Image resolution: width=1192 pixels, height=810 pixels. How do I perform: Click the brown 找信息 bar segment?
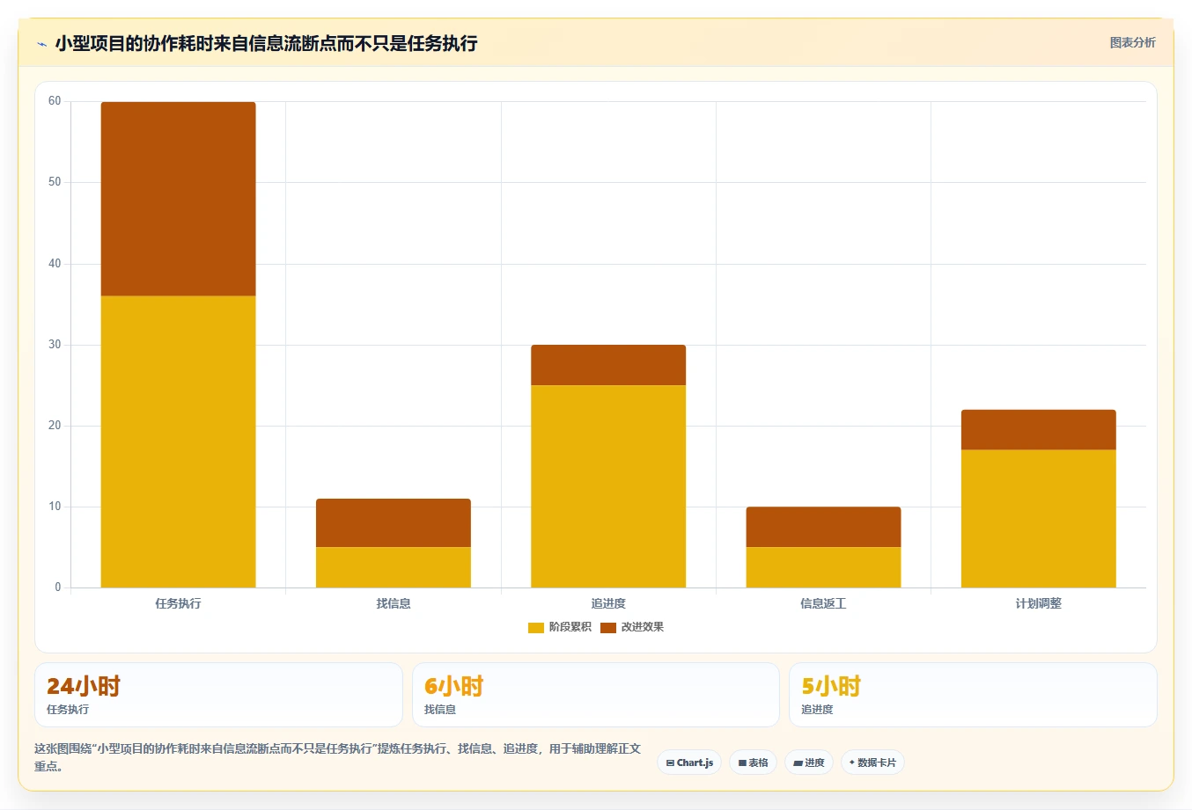click(x=394, y=523)
